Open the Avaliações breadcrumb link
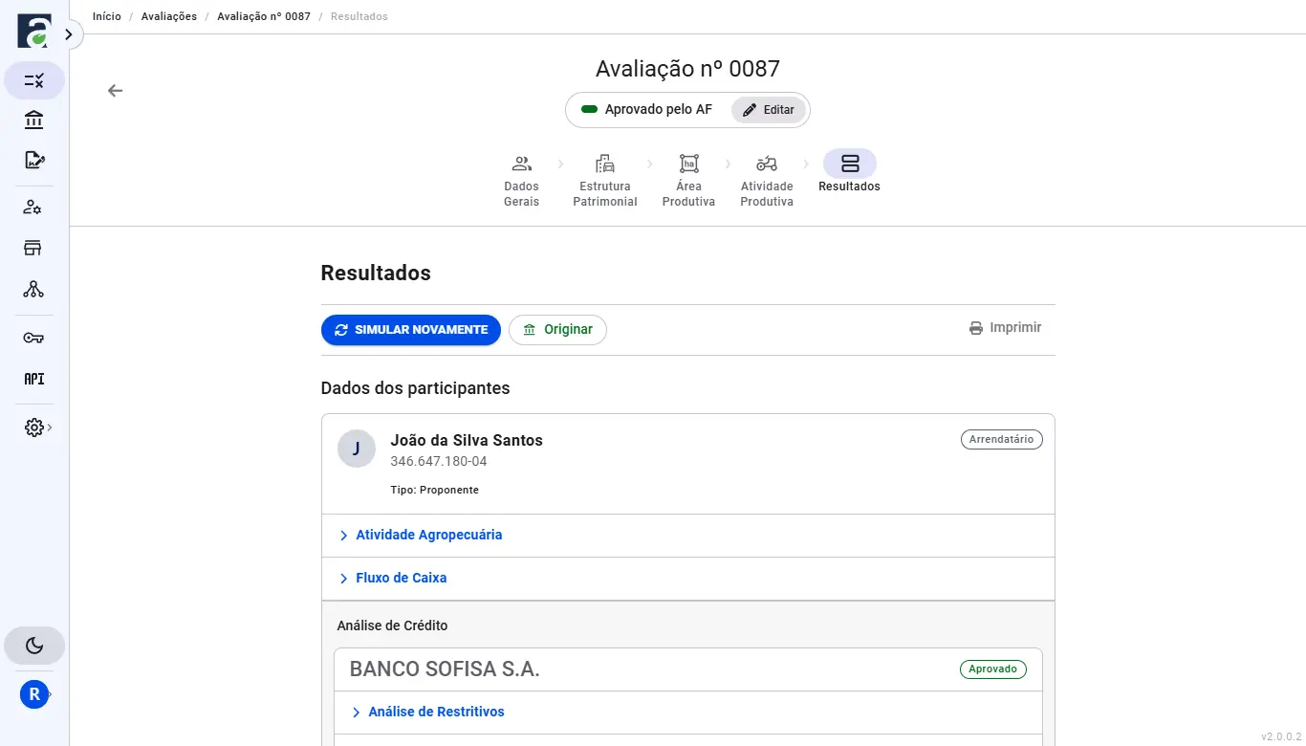Image resolution: width=1306 pixels, height=746 pixels. (x=169, y=15)
